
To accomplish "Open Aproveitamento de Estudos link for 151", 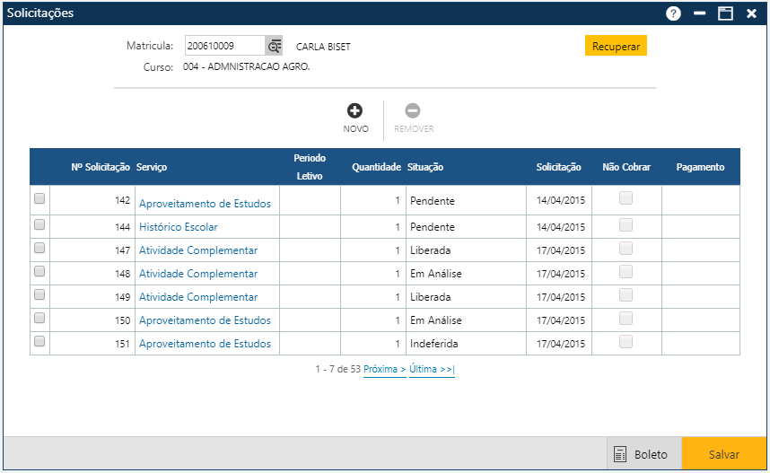I will (x=205, y=344).
